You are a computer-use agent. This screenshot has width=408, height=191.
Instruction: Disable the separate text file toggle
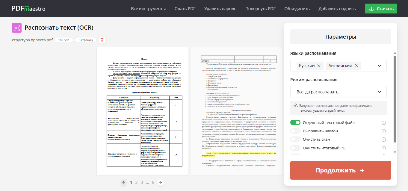tap(295, 122)
